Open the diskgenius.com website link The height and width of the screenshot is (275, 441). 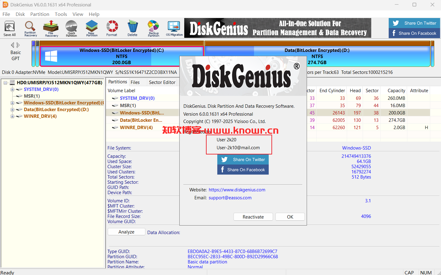pos(237,190)
